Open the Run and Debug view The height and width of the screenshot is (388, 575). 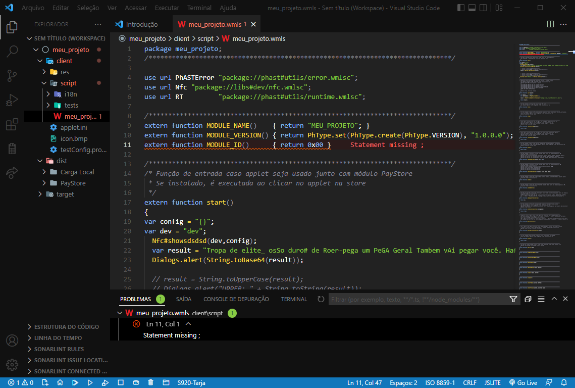(12, 99)
